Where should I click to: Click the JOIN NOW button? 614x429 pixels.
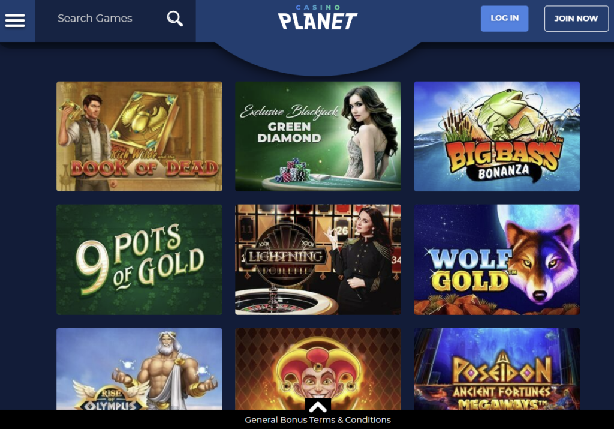coord(576,19)
